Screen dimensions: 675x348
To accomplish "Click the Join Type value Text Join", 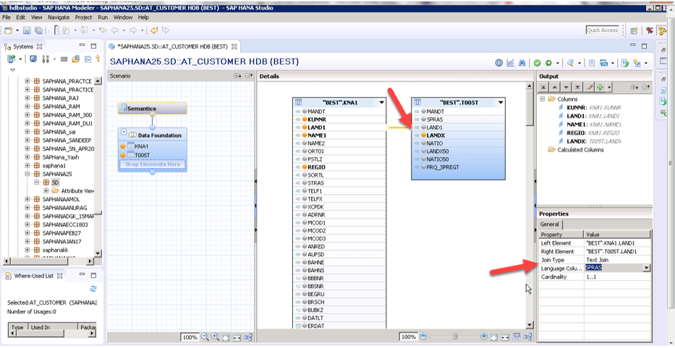I will pyautogui.click(x=617, y=260).
